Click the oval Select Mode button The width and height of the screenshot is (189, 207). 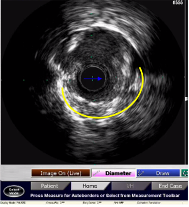14,191
